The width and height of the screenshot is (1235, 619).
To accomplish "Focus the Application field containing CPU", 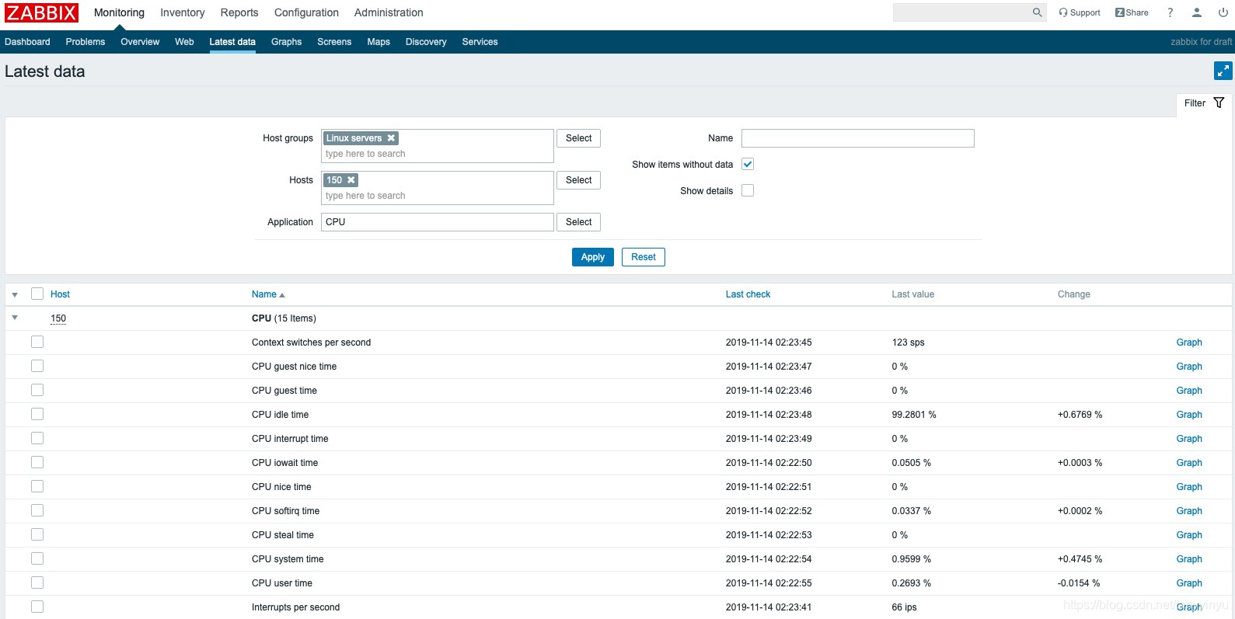I will point(437,222).
